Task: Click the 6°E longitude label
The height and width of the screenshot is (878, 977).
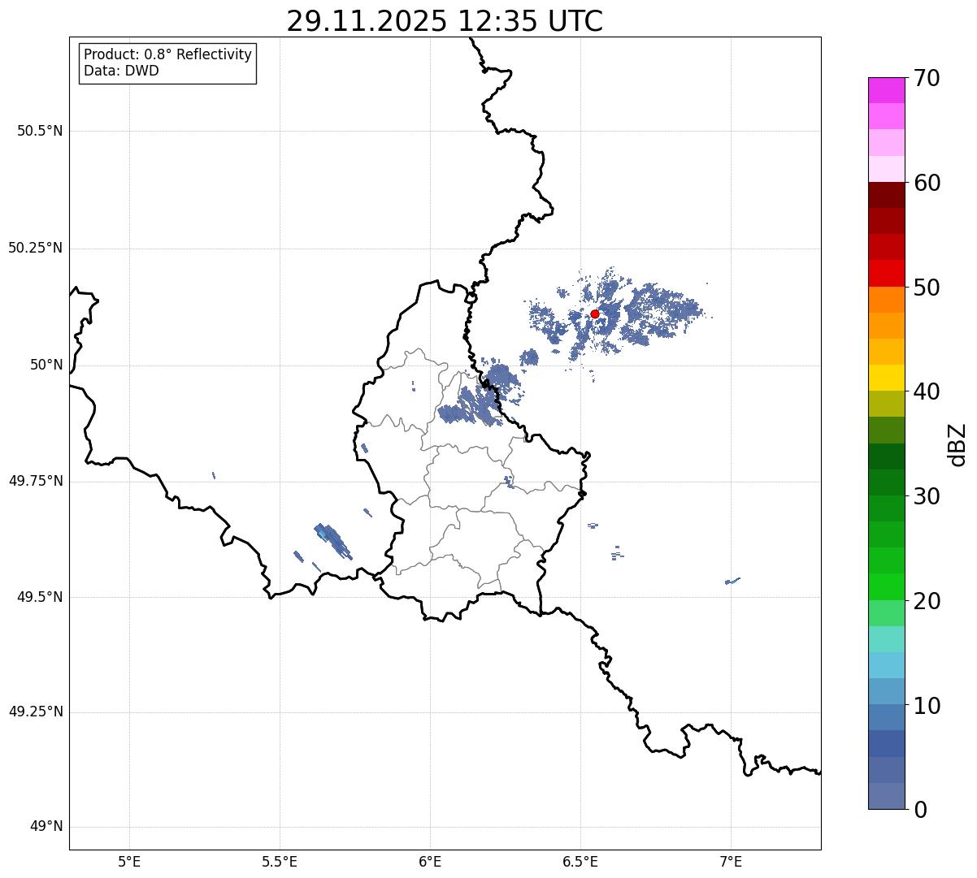Action: click(430, 862)
